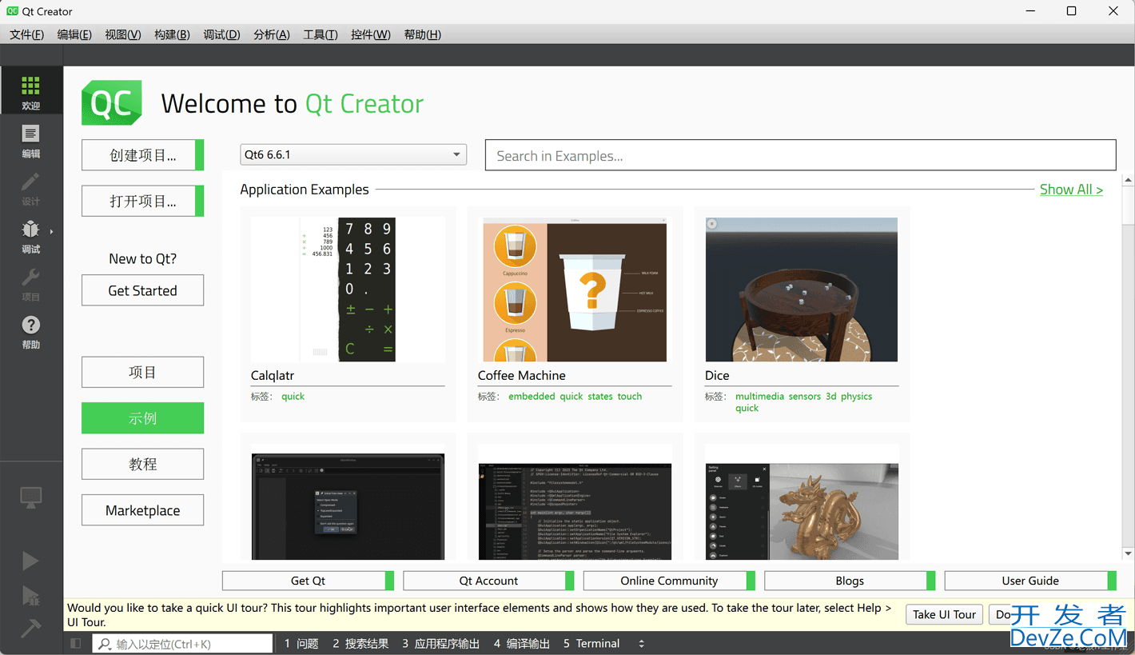Click the Blogs button
The height and width of the screenshot is (655, 1135).
(x=850, y=581)
